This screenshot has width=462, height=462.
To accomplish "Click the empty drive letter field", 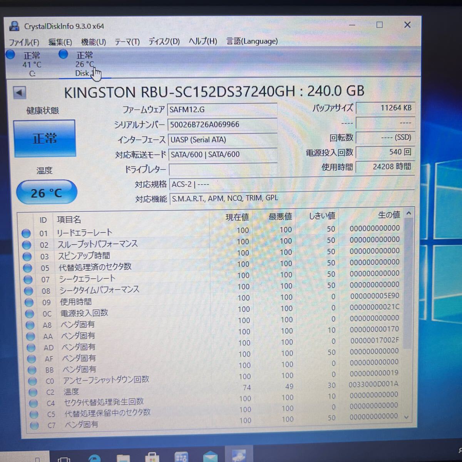I will tap(223, 169).
